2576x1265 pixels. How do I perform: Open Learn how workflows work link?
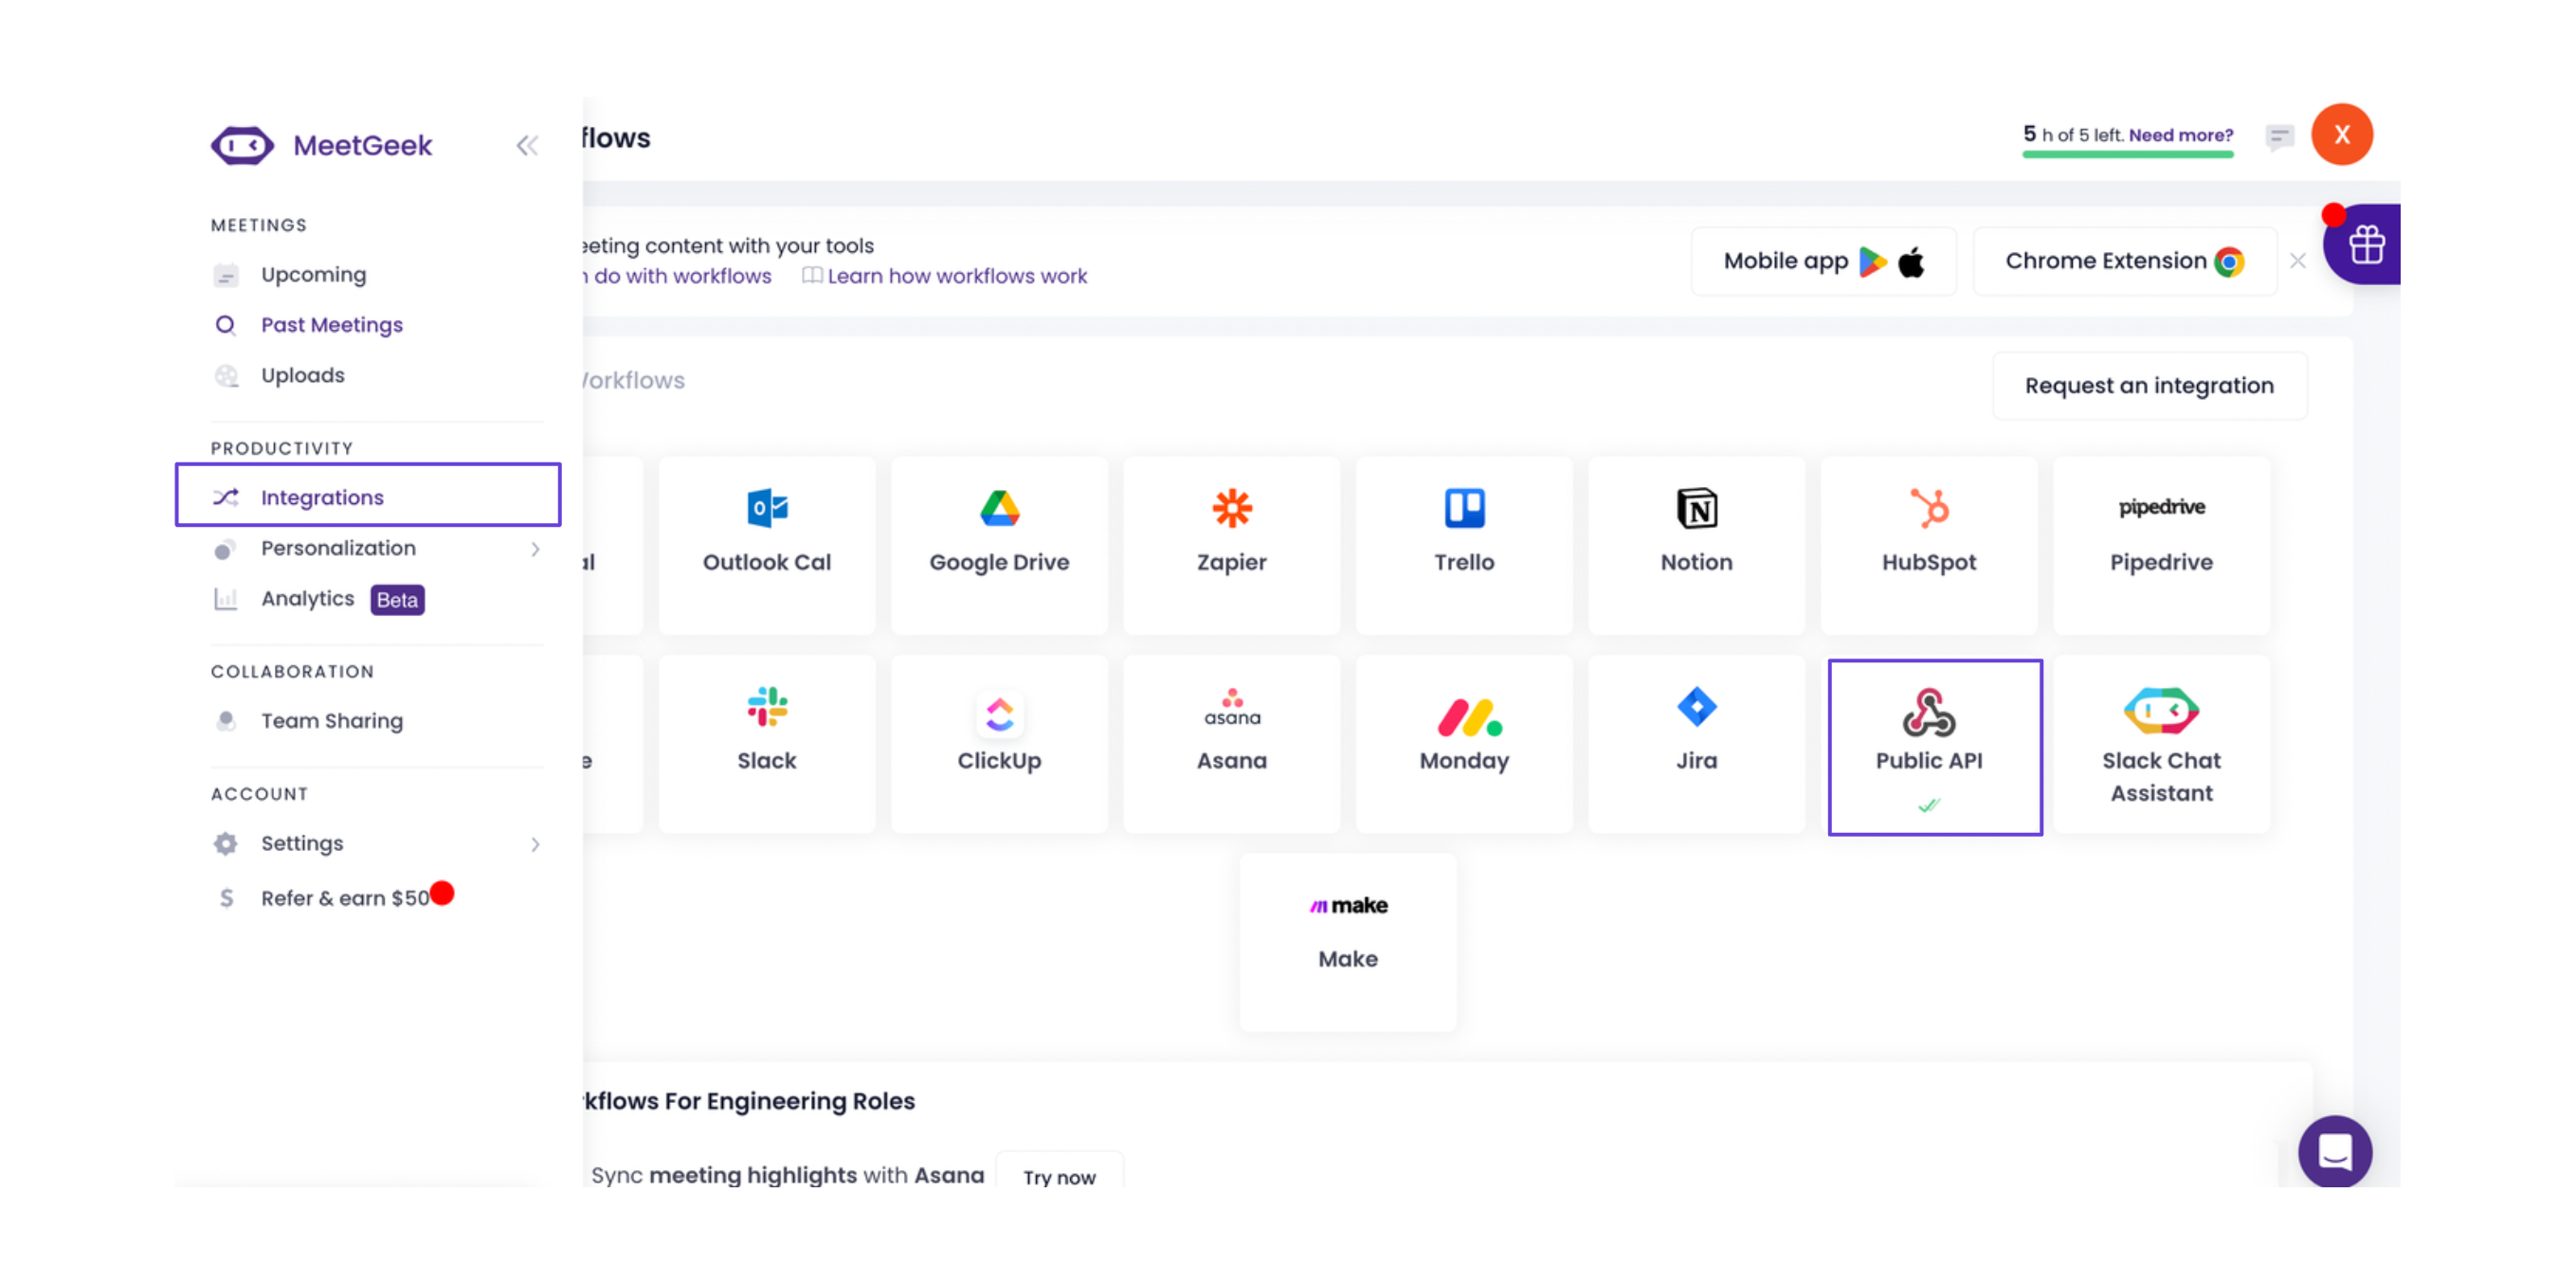coord(956,276)
